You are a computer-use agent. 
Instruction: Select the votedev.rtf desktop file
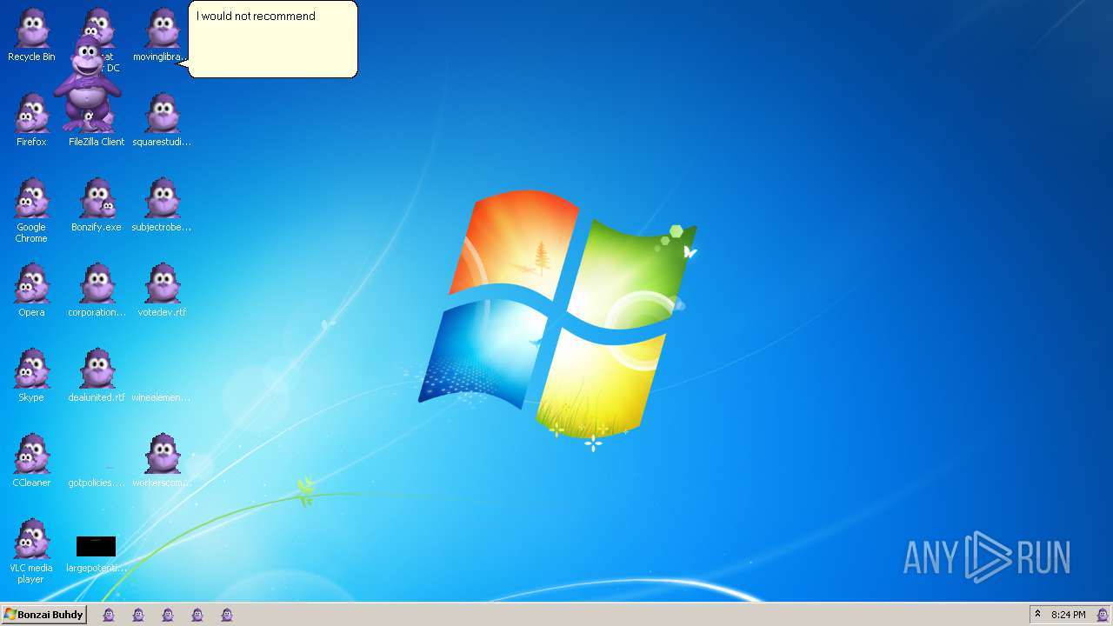[162, 291]
